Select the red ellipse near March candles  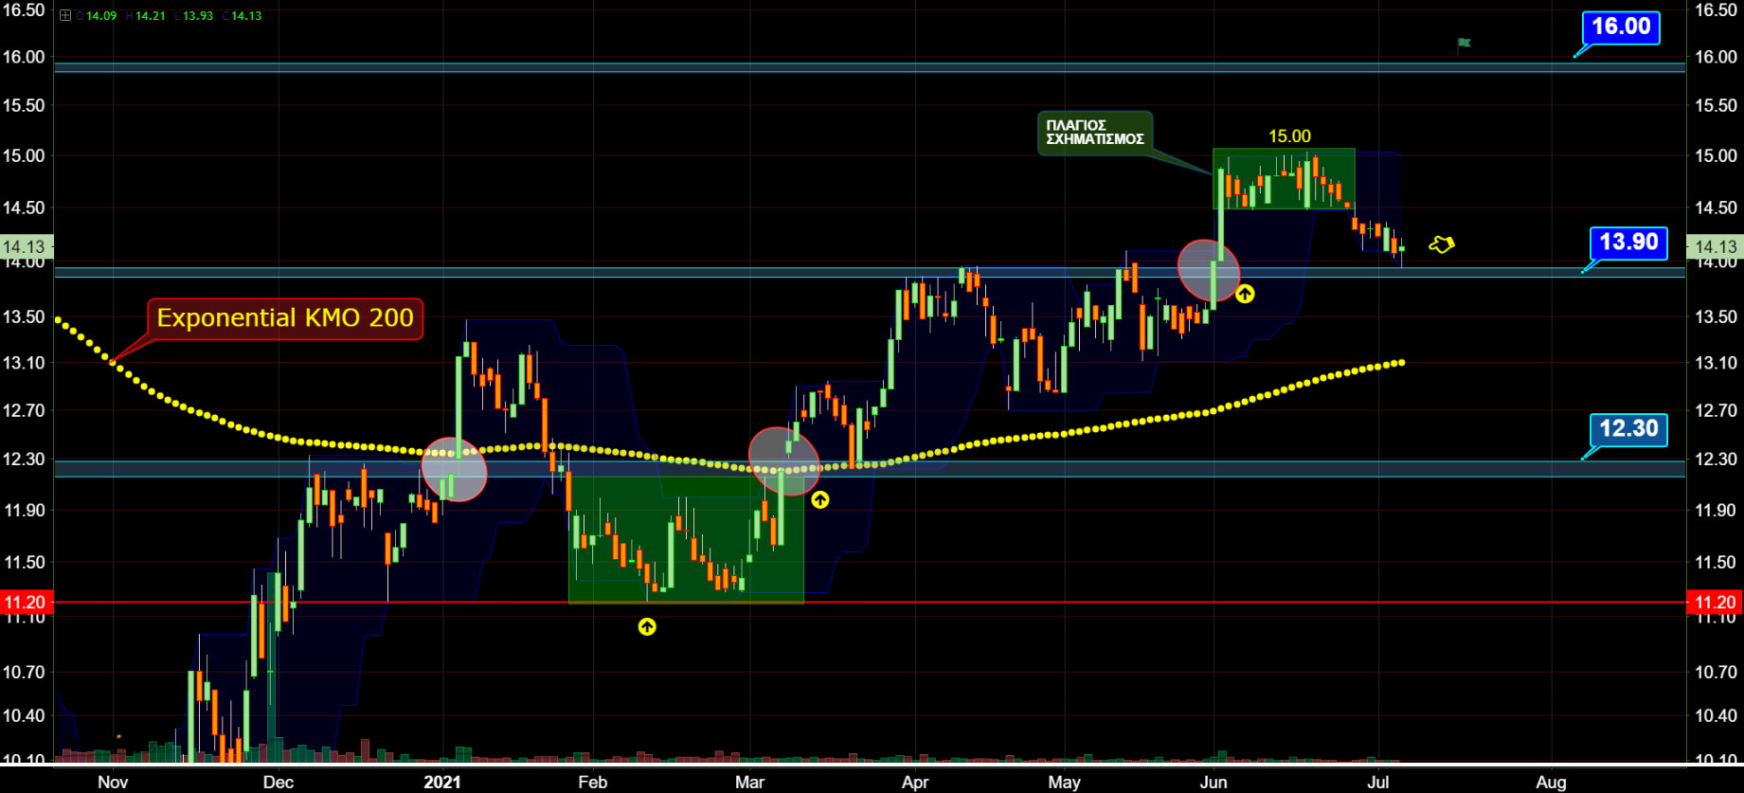click(783, 461)
